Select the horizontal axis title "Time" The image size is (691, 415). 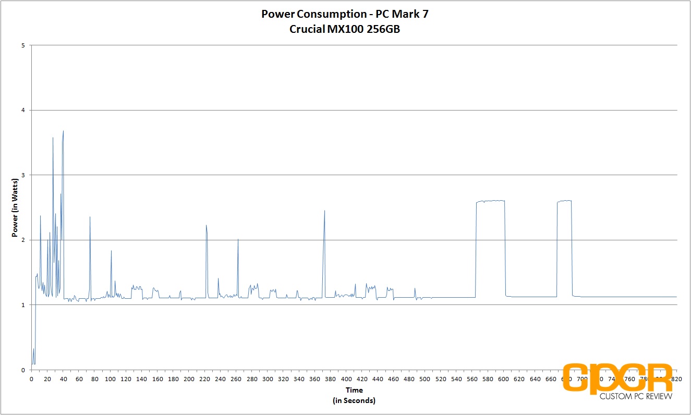(x=354, y=390)
